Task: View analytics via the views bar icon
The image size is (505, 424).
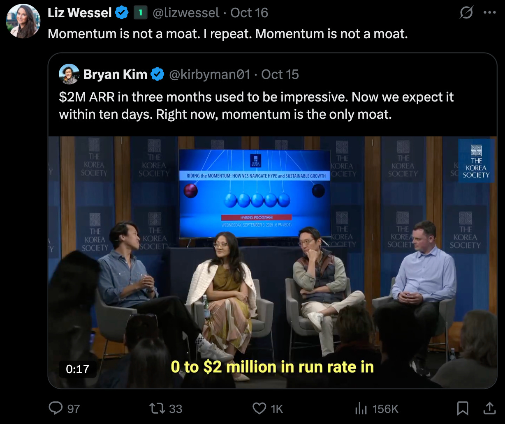Action: (x=361, y=408)
